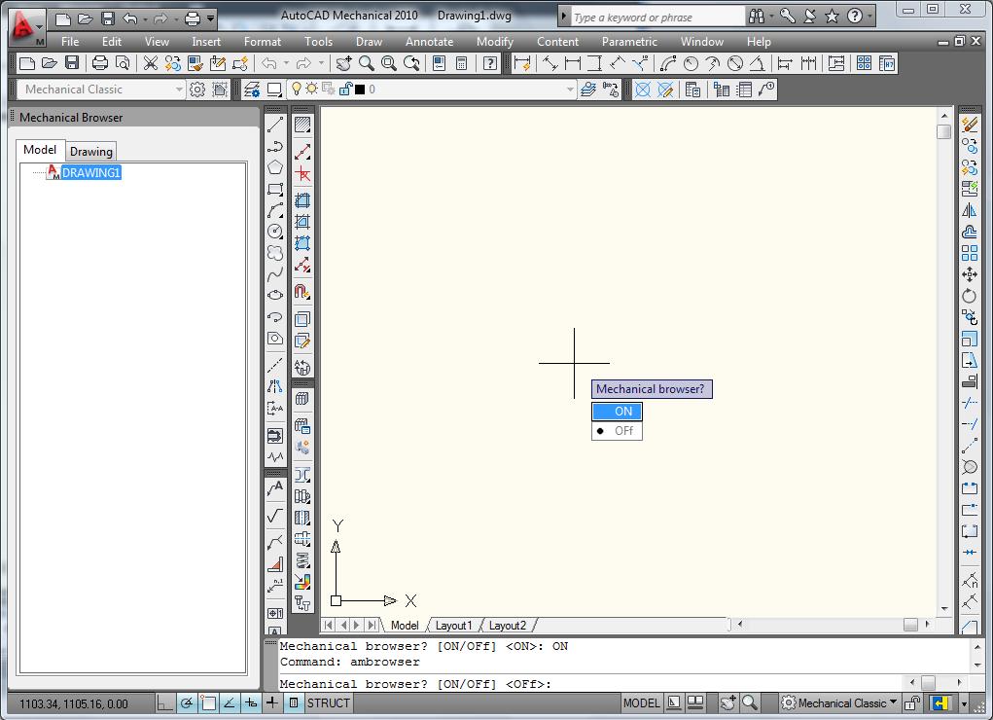Click the first layout tab navigation arrow
The width and height of the screenshot is (993, 720).
coord(328,625)
